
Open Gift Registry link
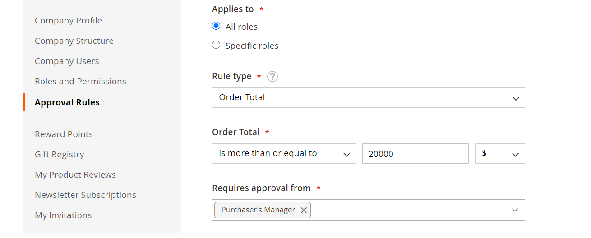click(x=60, y=155)
